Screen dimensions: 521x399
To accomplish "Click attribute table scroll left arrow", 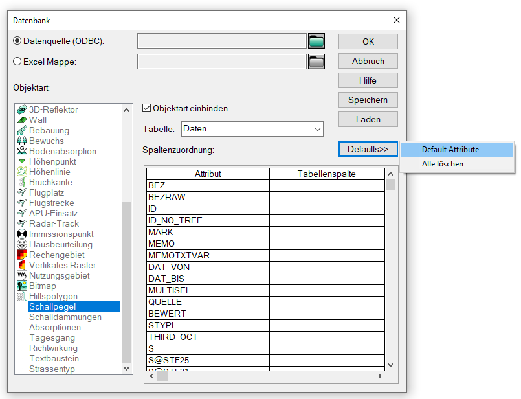I will 151,376.
